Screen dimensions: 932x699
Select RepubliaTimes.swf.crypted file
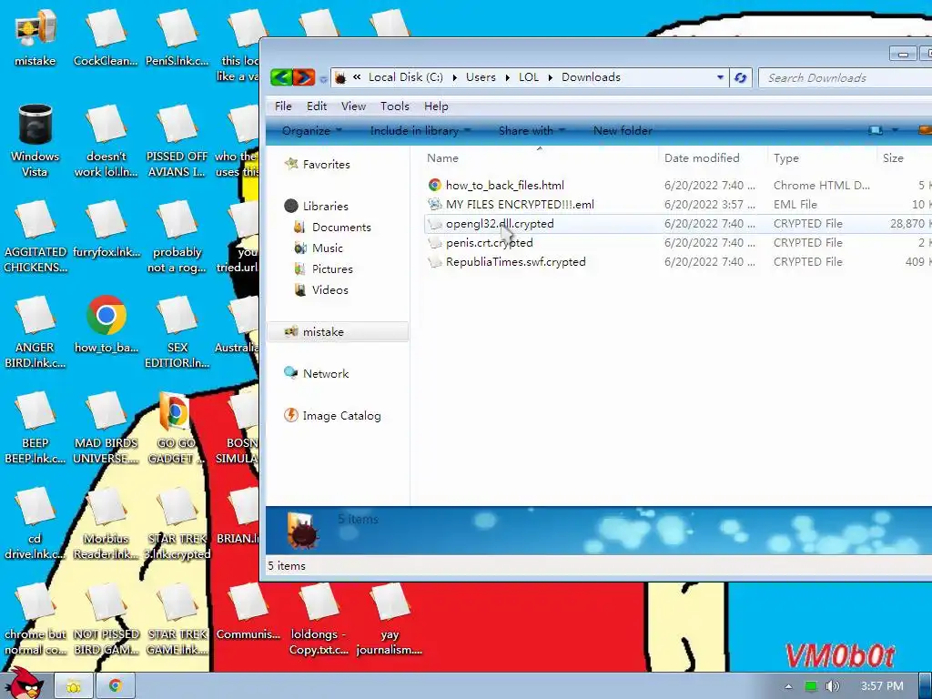click(x=515, y=261)
